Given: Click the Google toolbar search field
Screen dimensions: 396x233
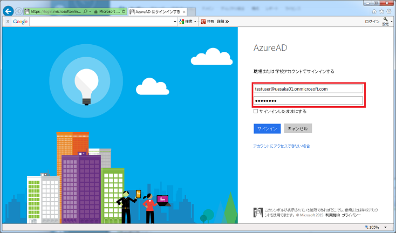Looking at the screenshot, I should tap(101, 22).
